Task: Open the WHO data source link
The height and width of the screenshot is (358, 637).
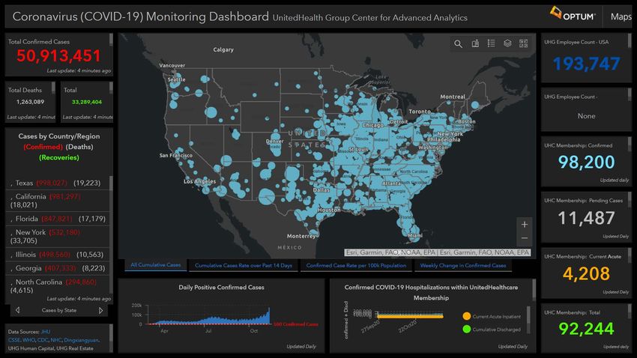Action: click(x=28, y=340)
